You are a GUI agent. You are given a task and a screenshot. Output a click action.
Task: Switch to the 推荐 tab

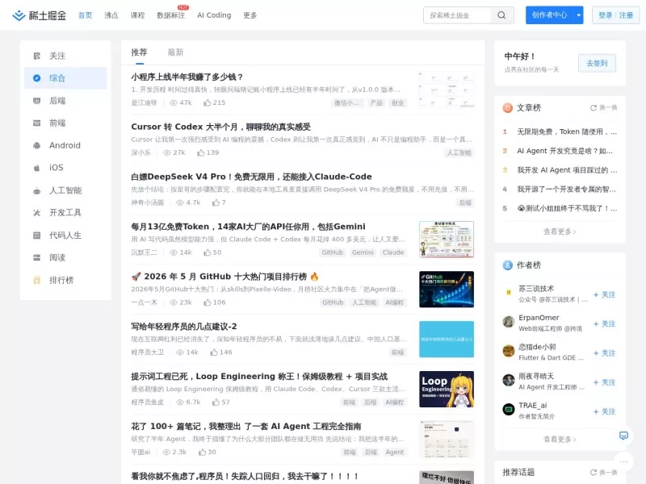click(139, 52)
